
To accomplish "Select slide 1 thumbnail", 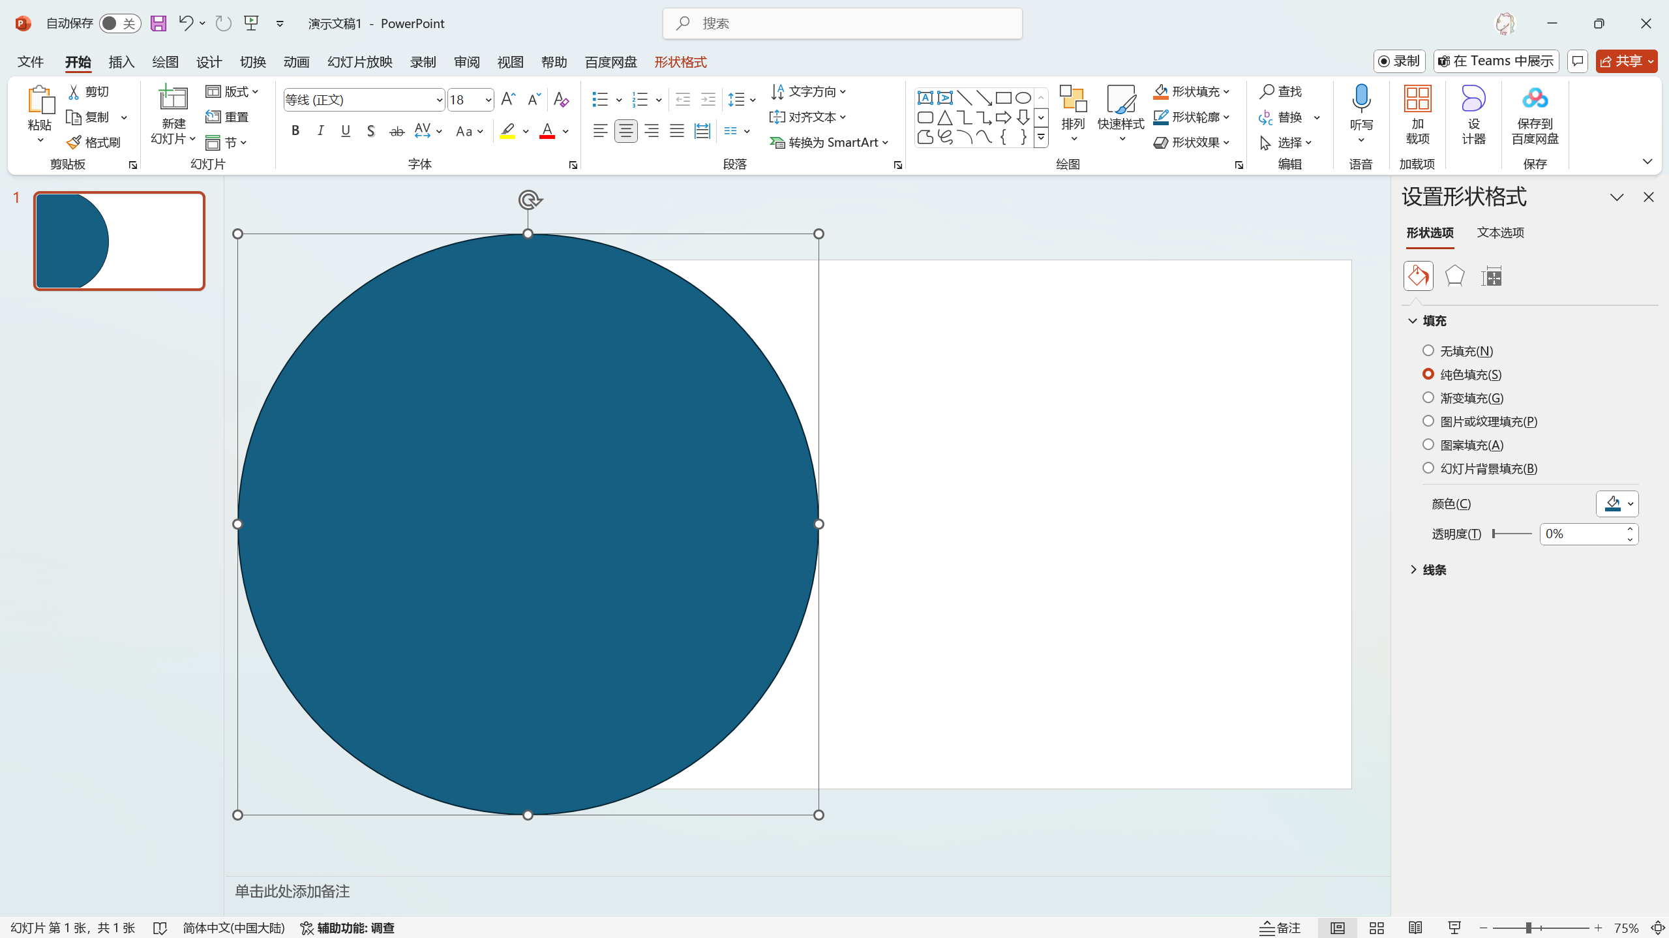I will [x=119, y=241].
